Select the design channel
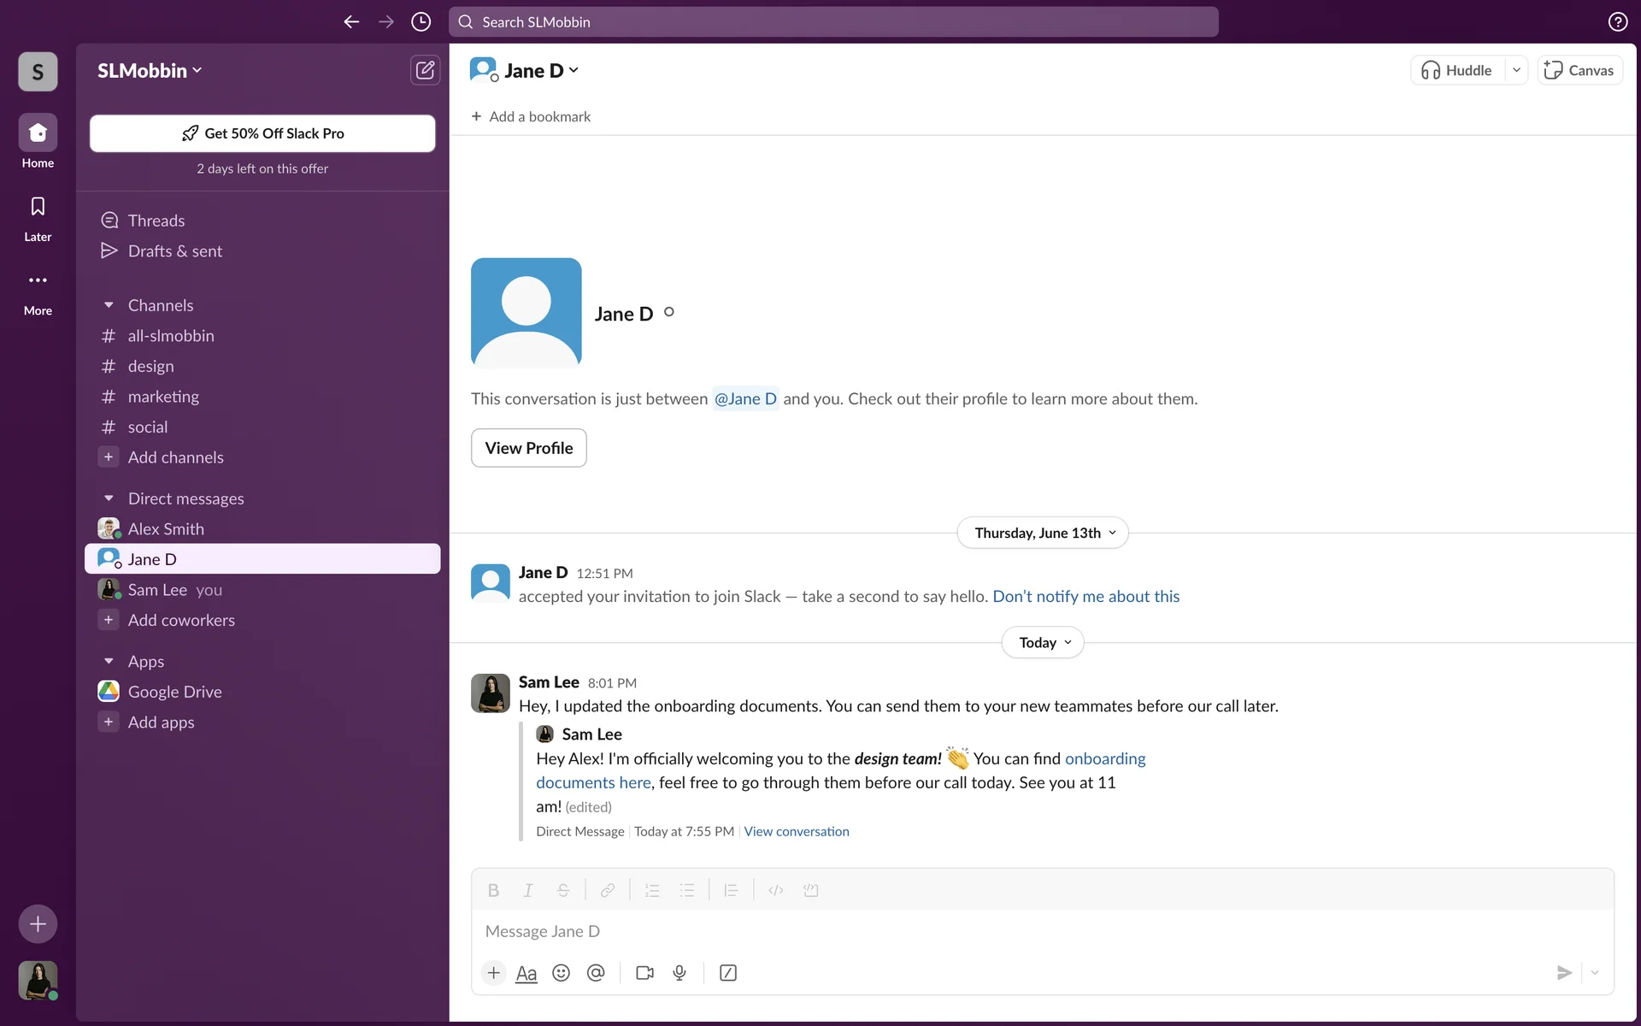This screenshot has width=1641, height=1026. [150, 366]
